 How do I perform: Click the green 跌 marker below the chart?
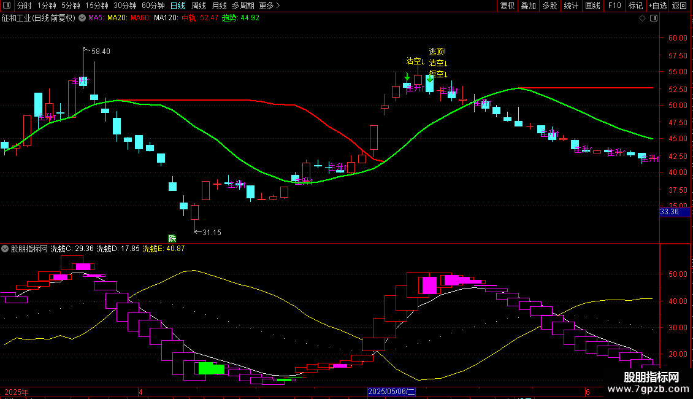point(172,238)
